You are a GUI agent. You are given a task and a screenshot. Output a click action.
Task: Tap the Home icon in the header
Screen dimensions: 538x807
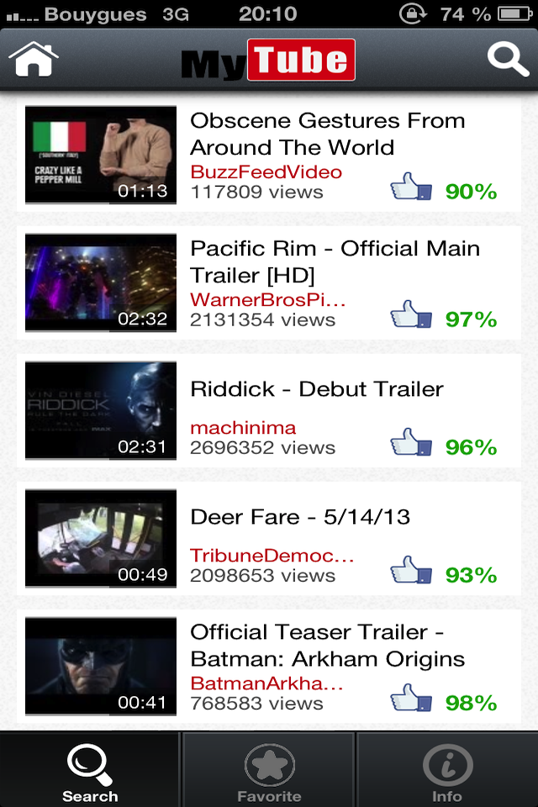34,59
